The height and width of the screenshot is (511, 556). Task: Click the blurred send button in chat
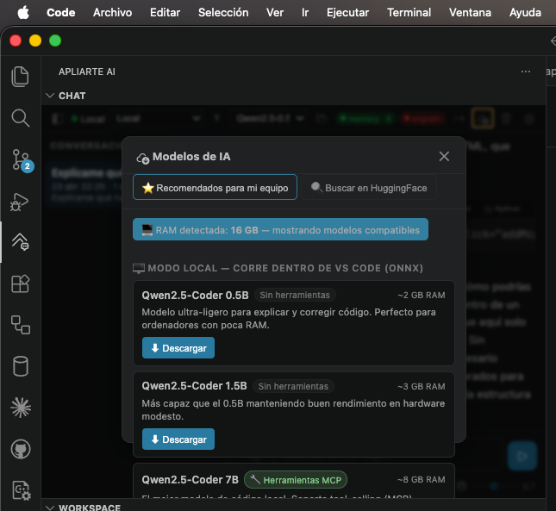click(x=522, y=456)
